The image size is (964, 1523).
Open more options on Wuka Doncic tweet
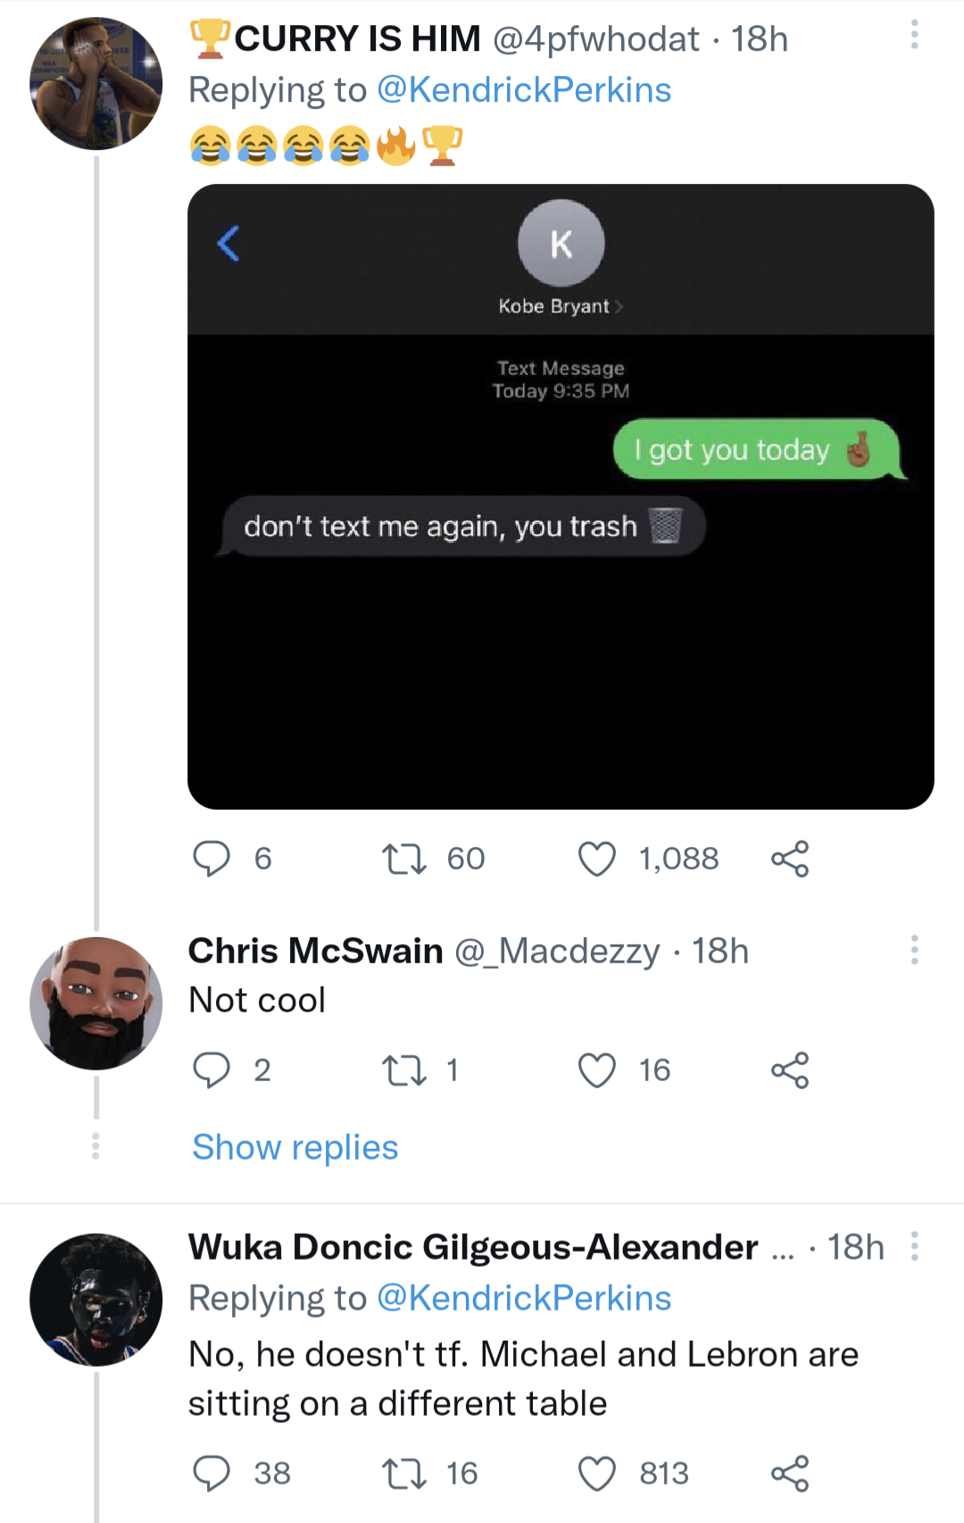(914, 1246)
